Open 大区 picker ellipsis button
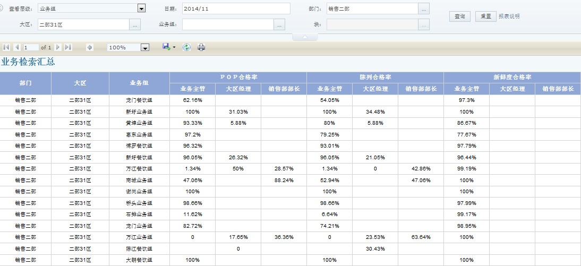Image resolution: width=581 pixels, height=266 pixels. [135, 24]
